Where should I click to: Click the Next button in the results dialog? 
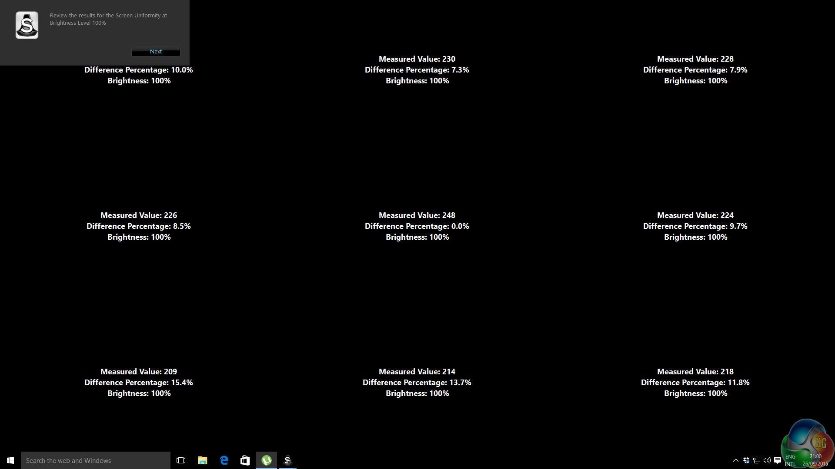point(156,51)
